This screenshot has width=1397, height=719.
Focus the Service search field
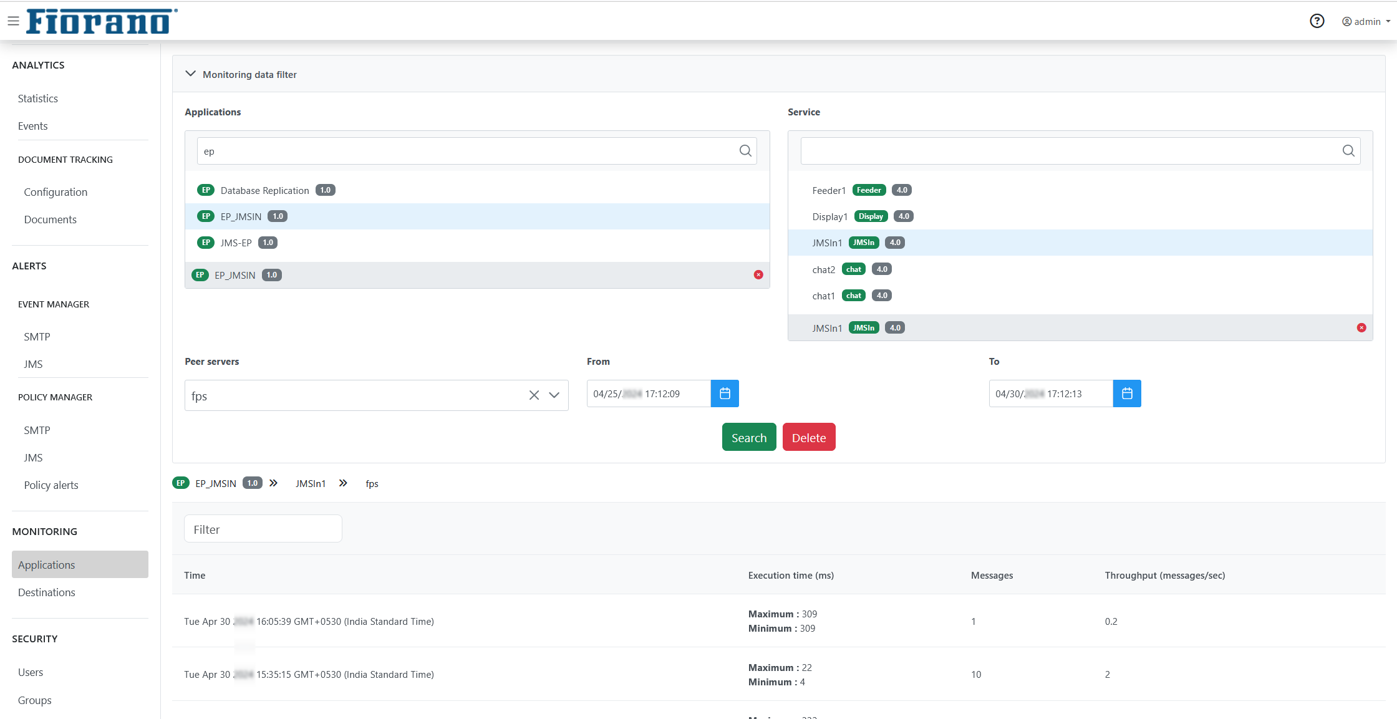[x=1080, y=151]
